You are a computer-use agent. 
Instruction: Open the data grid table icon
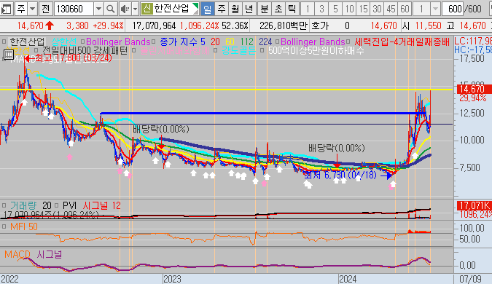[8, 55]
